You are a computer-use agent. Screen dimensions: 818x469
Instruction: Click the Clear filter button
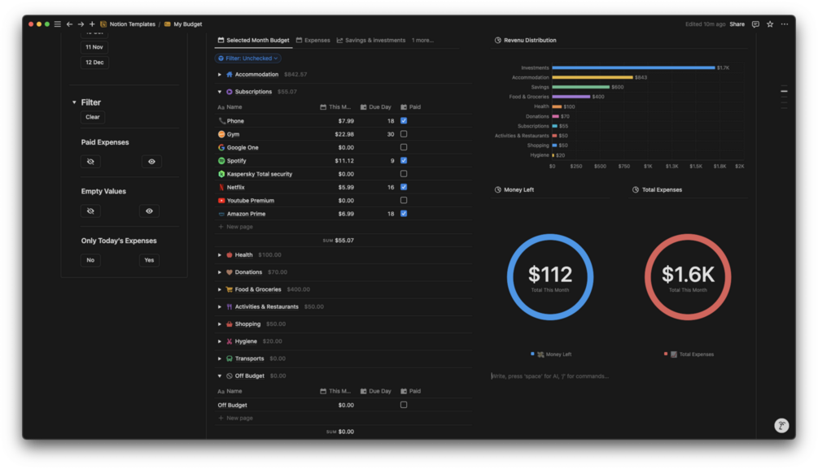click(93, 117)
